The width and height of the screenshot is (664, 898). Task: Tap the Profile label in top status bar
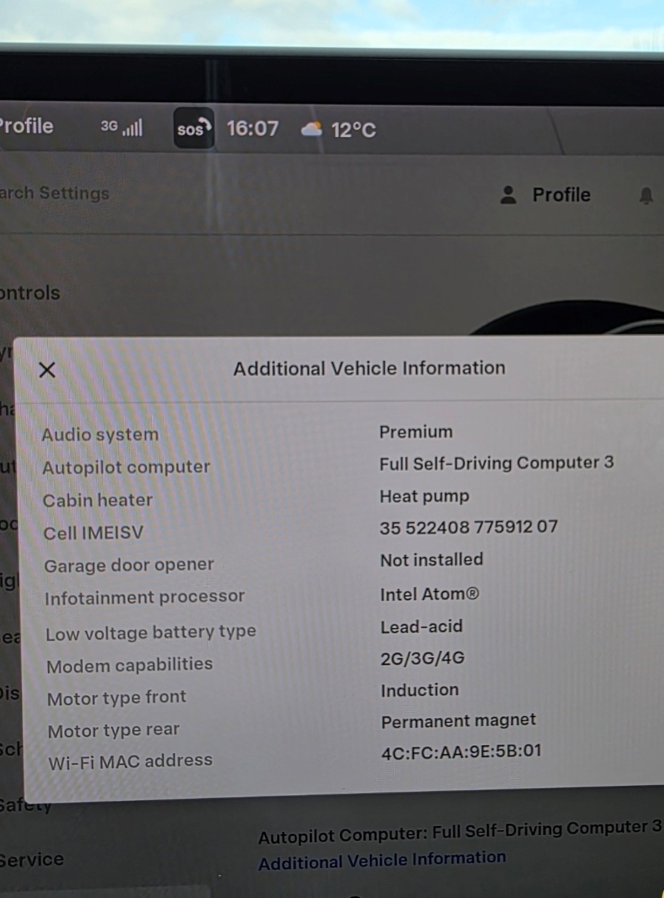tap(27, 126)
